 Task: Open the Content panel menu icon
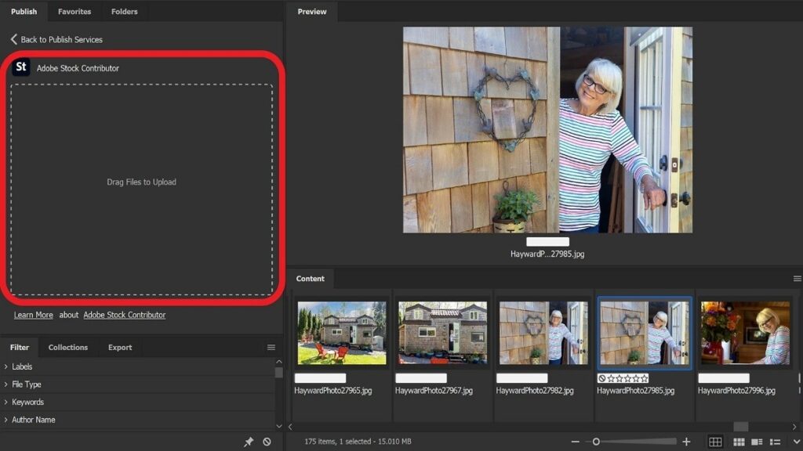(796, 278)
